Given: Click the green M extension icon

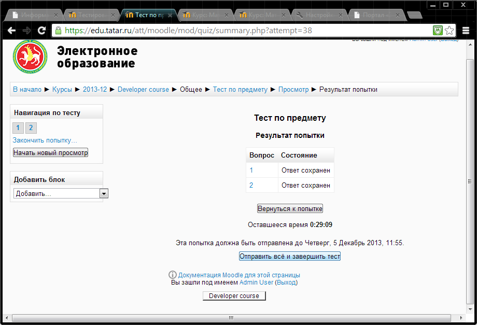Looking at the screenshot, I should pos(438,31).
